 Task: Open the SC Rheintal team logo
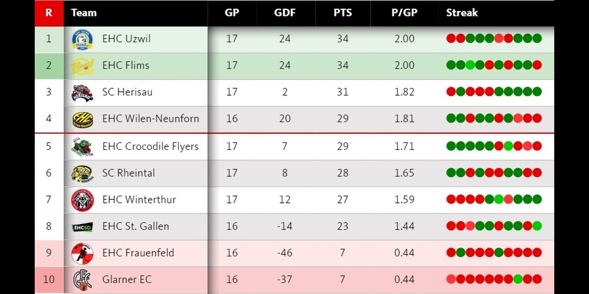tap(82, 173)
